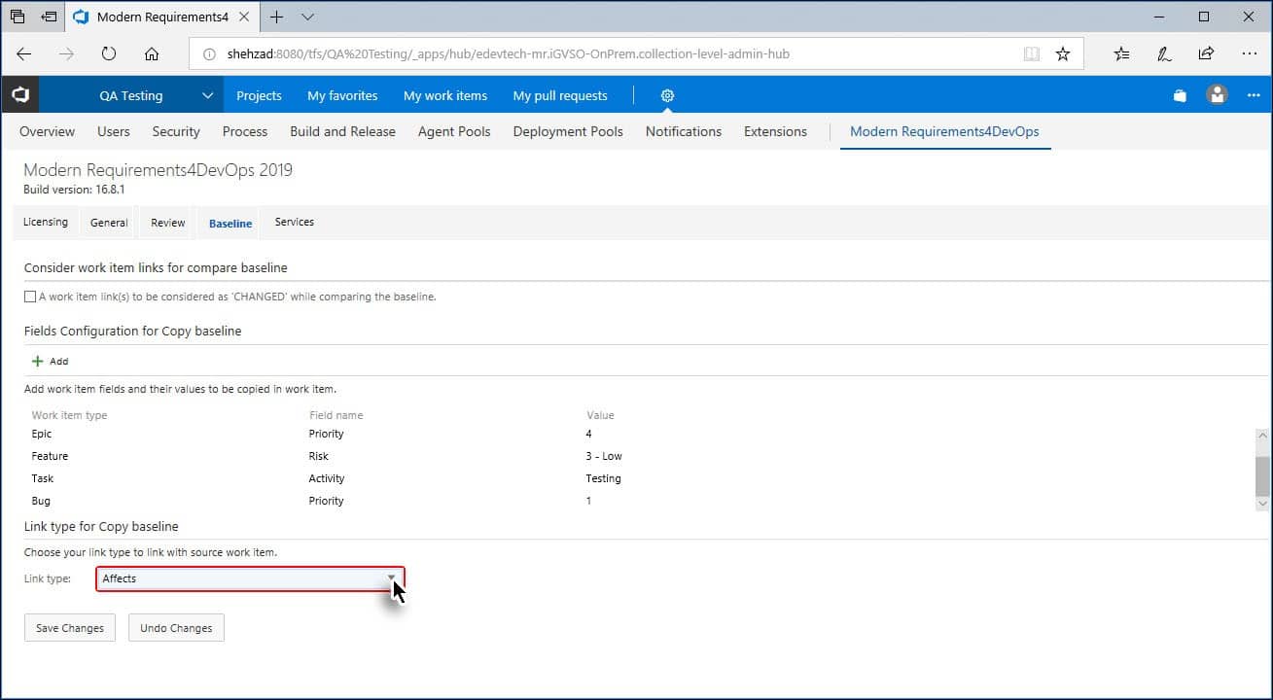Select the Baseline sub-tab
1273x700 pixels.
click(230, 223)
